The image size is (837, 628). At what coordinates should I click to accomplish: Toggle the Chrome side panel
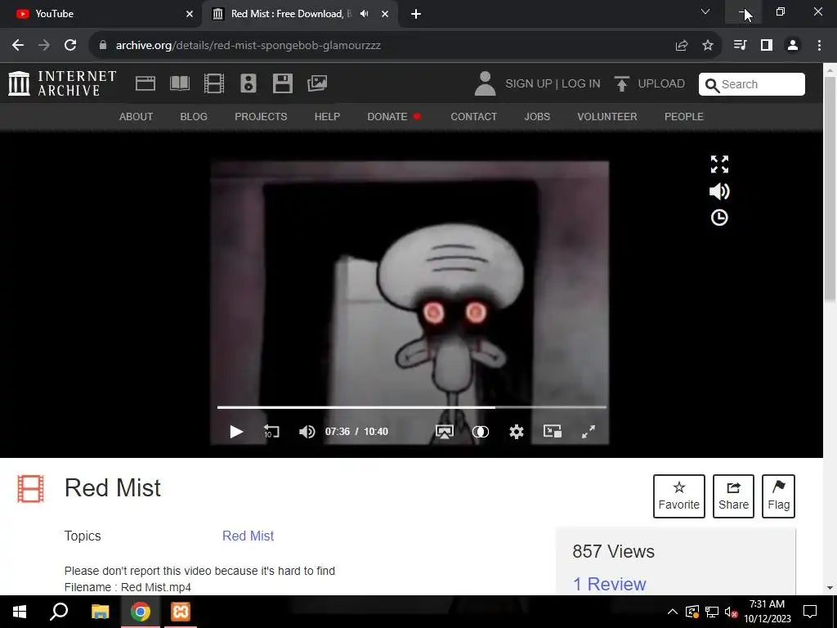[x=767, y=46]
